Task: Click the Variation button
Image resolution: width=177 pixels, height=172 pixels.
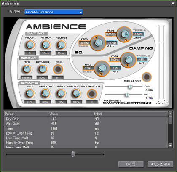Action: pos(92,94)
